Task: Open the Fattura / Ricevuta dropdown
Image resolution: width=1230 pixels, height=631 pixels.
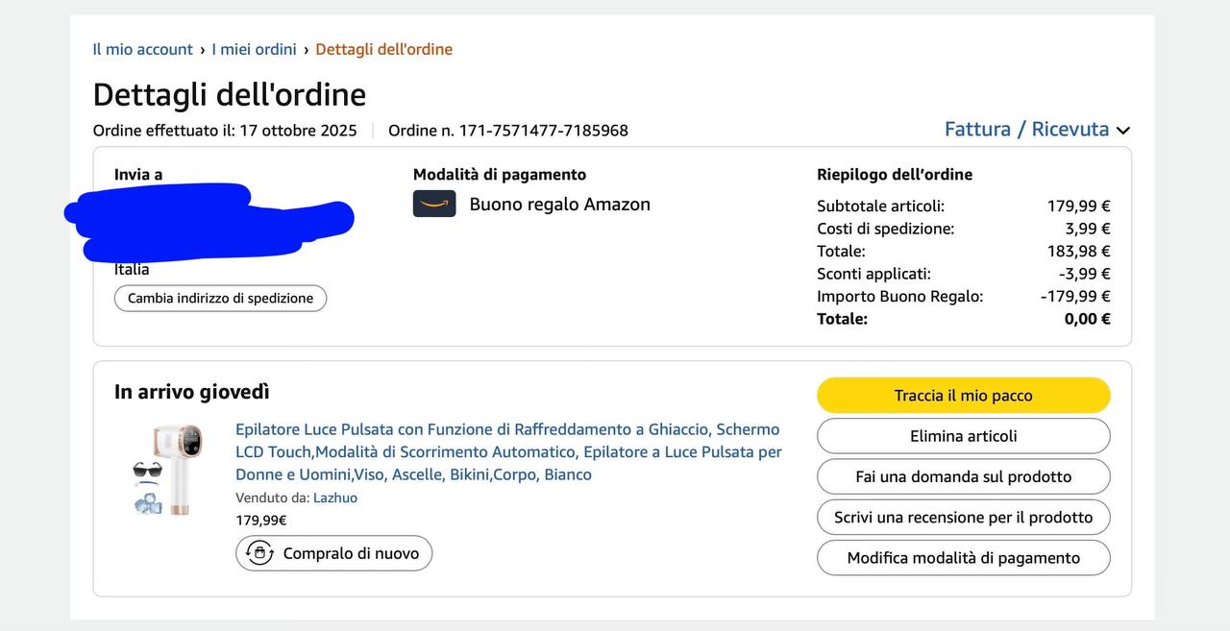Action: click(1026, 130)
